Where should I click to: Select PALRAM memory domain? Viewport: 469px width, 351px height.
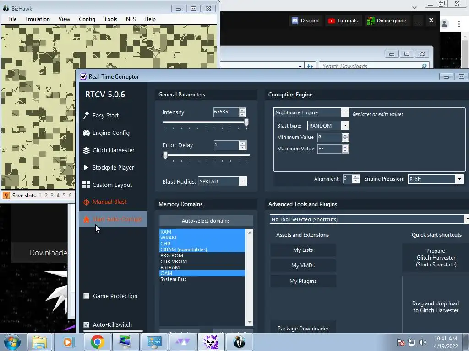202,267
